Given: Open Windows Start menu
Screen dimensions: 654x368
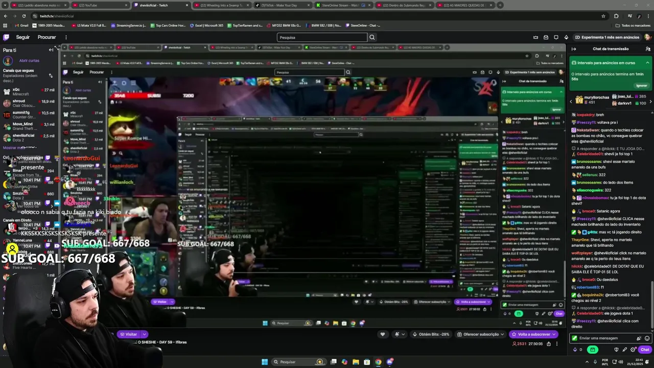Looking at the screenshot, I should (265, 362).
